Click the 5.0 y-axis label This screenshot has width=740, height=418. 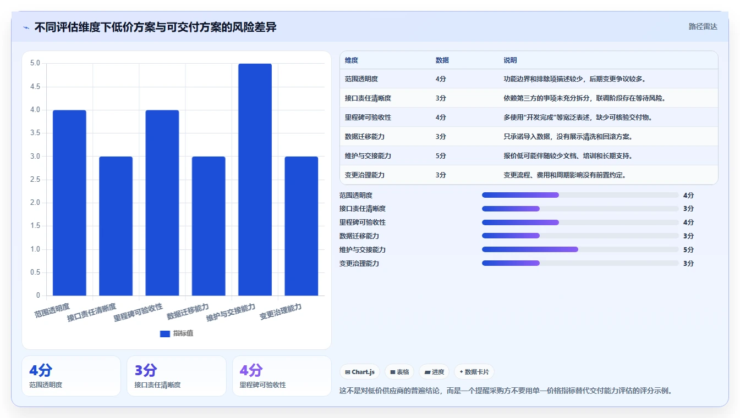coord(35,63)
